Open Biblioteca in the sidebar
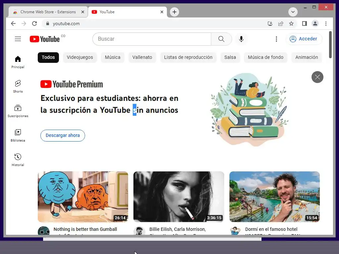This screenshot has height=254, width=339. coord(18,136)
